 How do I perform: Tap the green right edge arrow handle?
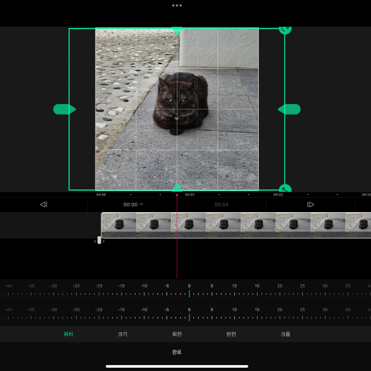pos(289,109)
